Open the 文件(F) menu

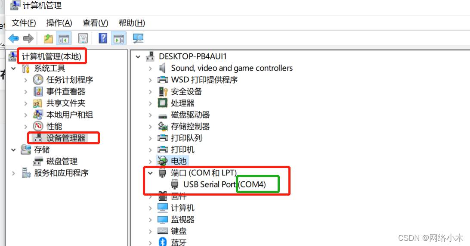pyautogui.click(x=24, y=23)
